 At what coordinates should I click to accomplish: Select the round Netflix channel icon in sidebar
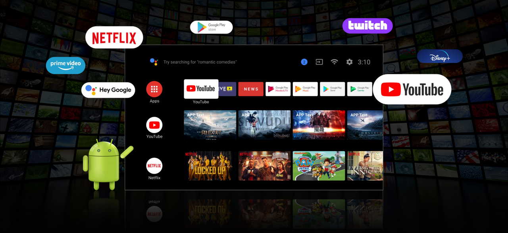pyautogui.click(x=154, y=166)
